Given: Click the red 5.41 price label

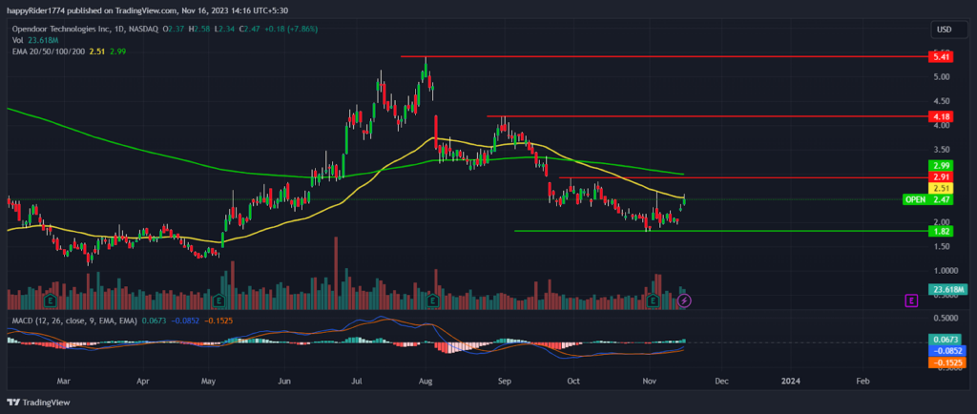Looking at the screenshot, I should (939, 56).
